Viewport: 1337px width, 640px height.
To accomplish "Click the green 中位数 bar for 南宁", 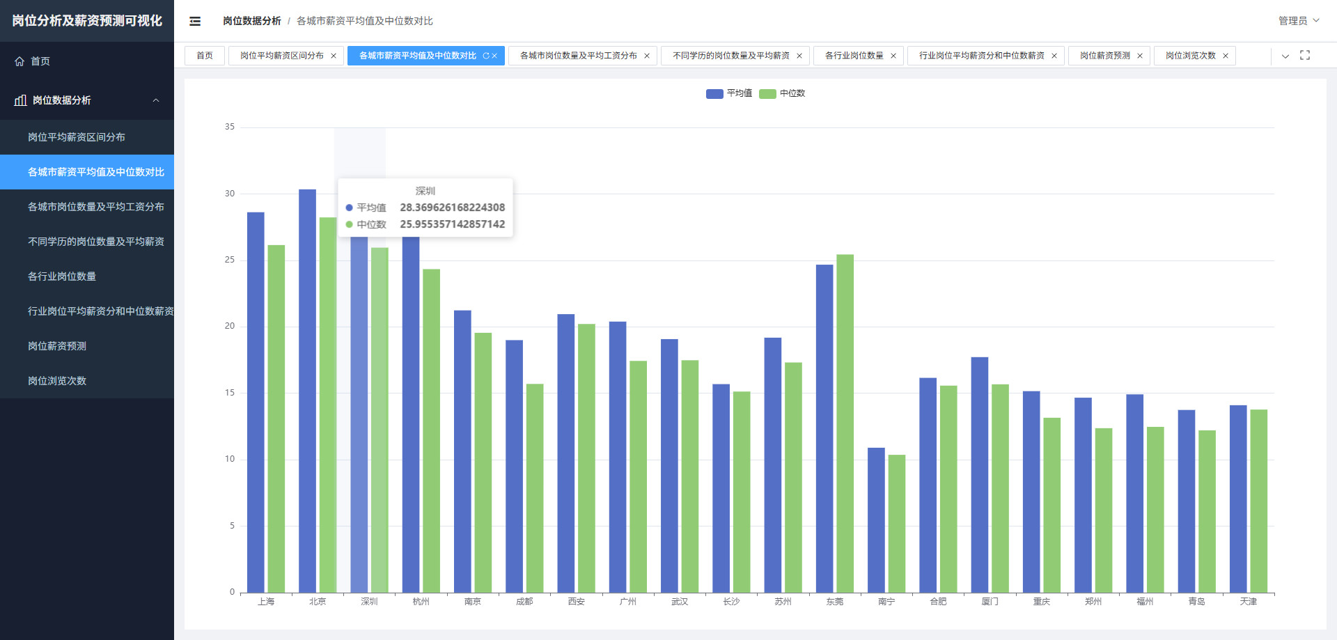I will pyautogui.click(x=897, y=524).
